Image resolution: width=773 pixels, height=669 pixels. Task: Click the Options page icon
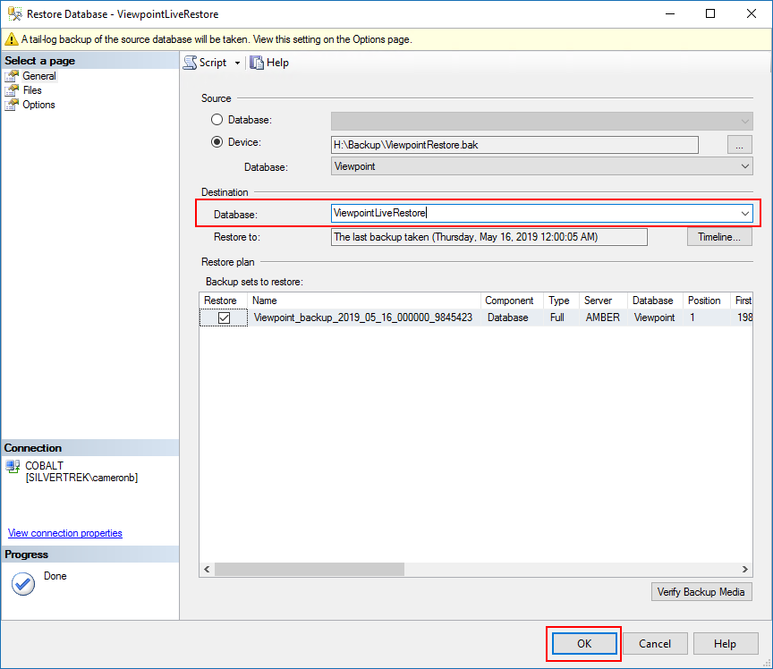click(x=12, y=105)
